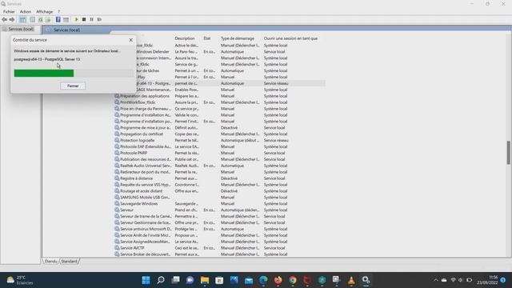Click the Registre à distance service icon
The height and width of the screenshot is (288, 512).
pyautogui.click(x=117, y=178)
